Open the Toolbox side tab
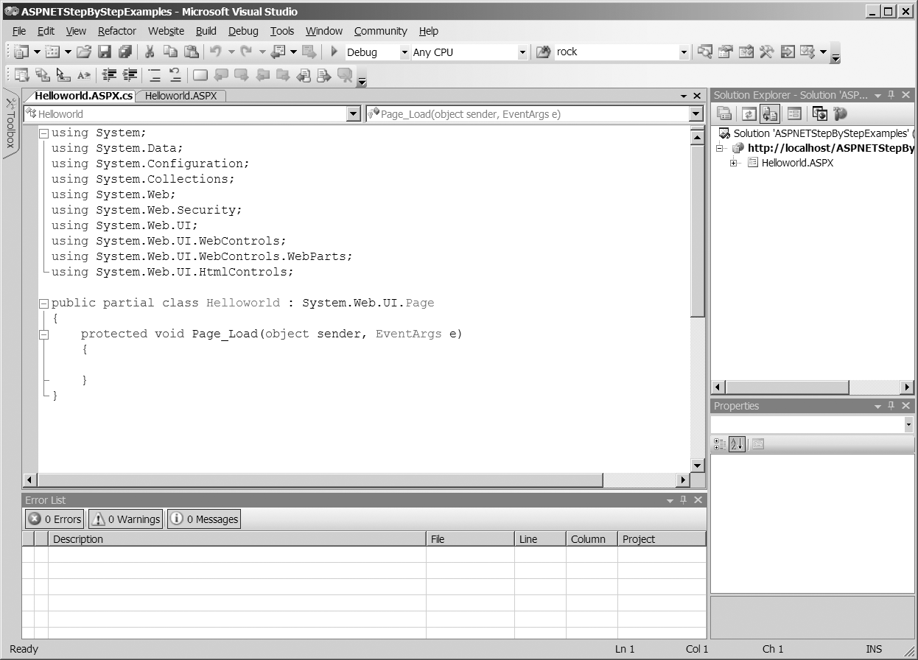 10,124
